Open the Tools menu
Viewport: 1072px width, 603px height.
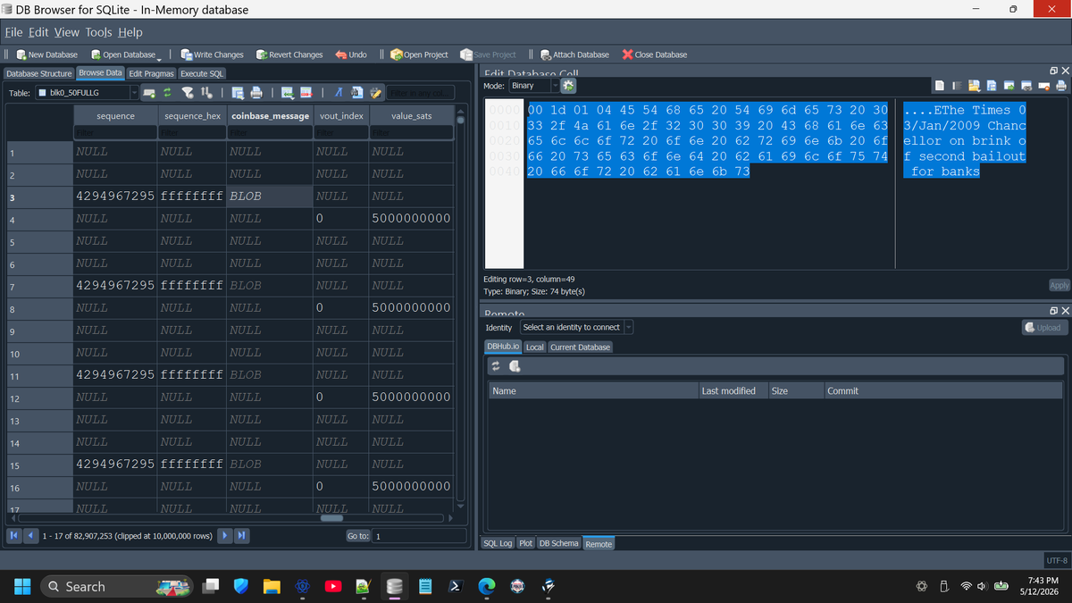click(x=99, y=32)
